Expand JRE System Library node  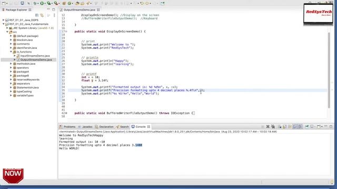coord(7,28)
